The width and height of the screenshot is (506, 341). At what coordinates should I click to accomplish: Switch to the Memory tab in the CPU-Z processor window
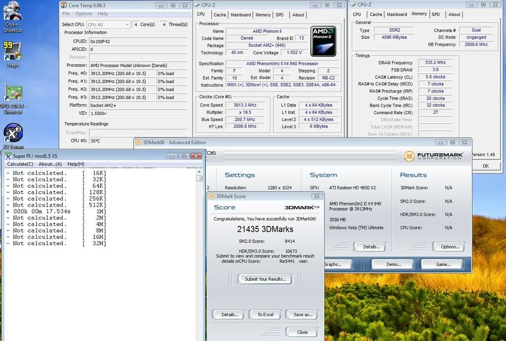263,15
